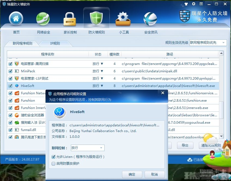
Task: Click the skin shirt icon in title bar
Action: click(186, 4)
